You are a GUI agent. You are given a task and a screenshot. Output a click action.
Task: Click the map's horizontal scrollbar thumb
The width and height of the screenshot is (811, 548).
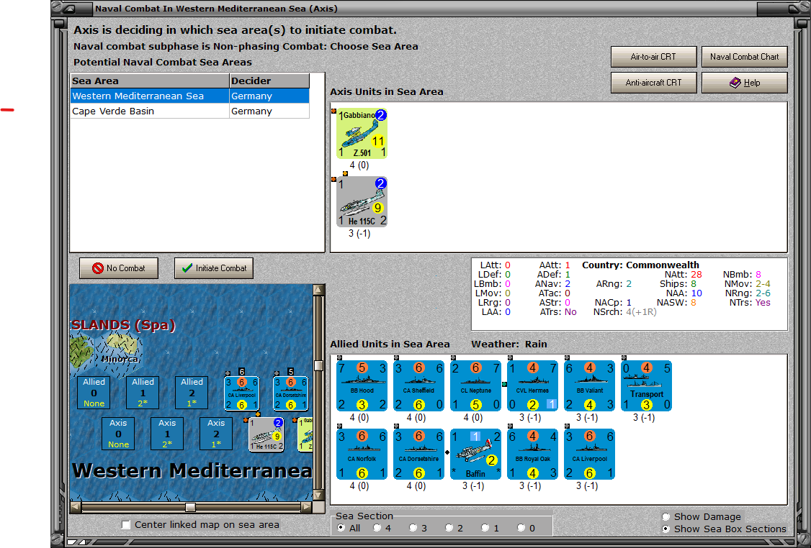190,507
